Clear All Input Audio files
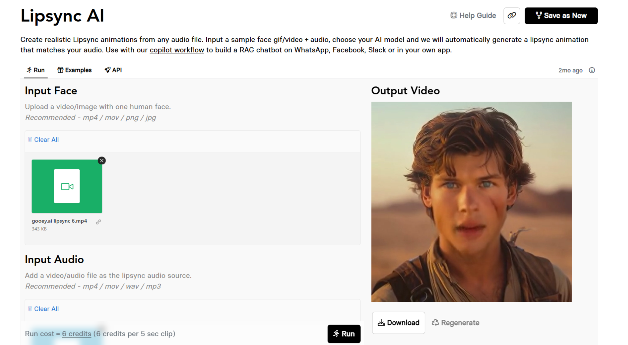Screen dimensions: 628x345 tap(46, 309)
